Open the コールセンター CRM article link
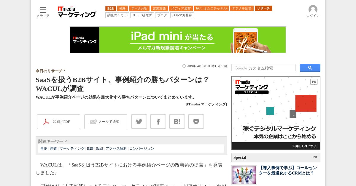This screenshot has height=186, width=356. [x=288, y=170]
